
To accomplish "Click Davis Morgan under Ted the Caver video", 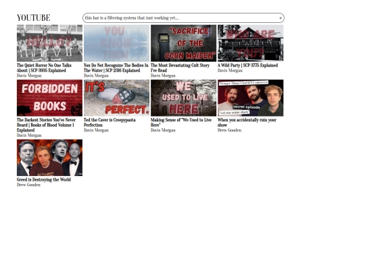I will pyautogui.click(x=96, y=130).
